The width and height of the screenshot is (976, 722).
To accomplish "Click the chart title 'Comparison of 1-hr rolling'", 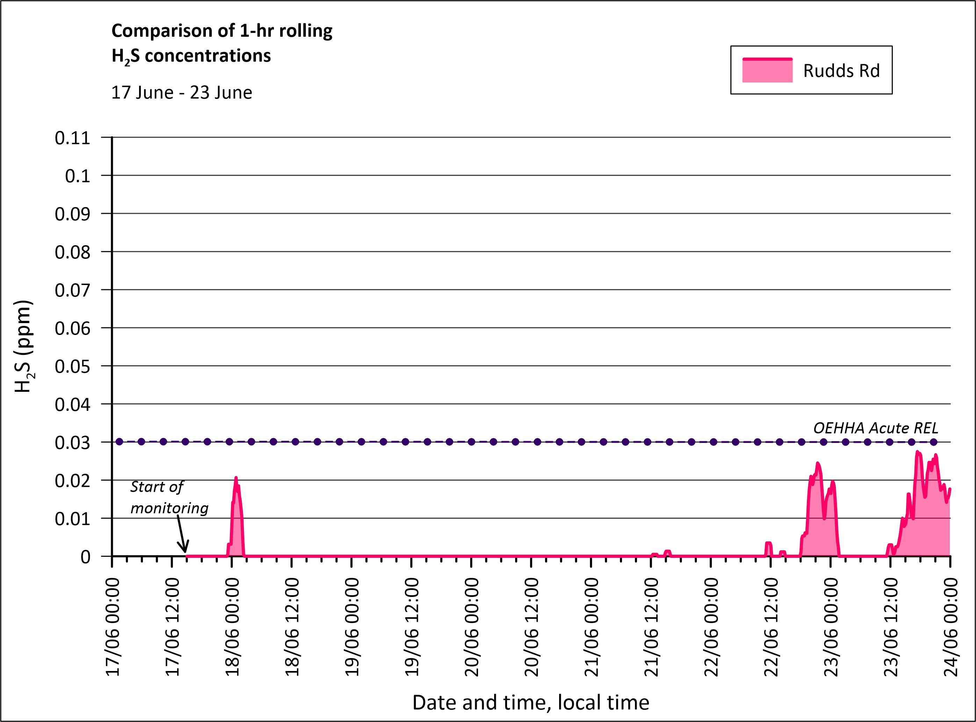I will click(222, 31).
